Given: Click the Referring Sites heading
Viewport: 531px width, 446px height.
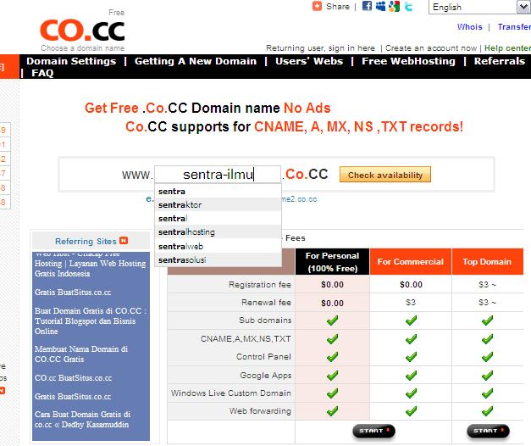Looking at the screenshot, I should coord(86,241).
